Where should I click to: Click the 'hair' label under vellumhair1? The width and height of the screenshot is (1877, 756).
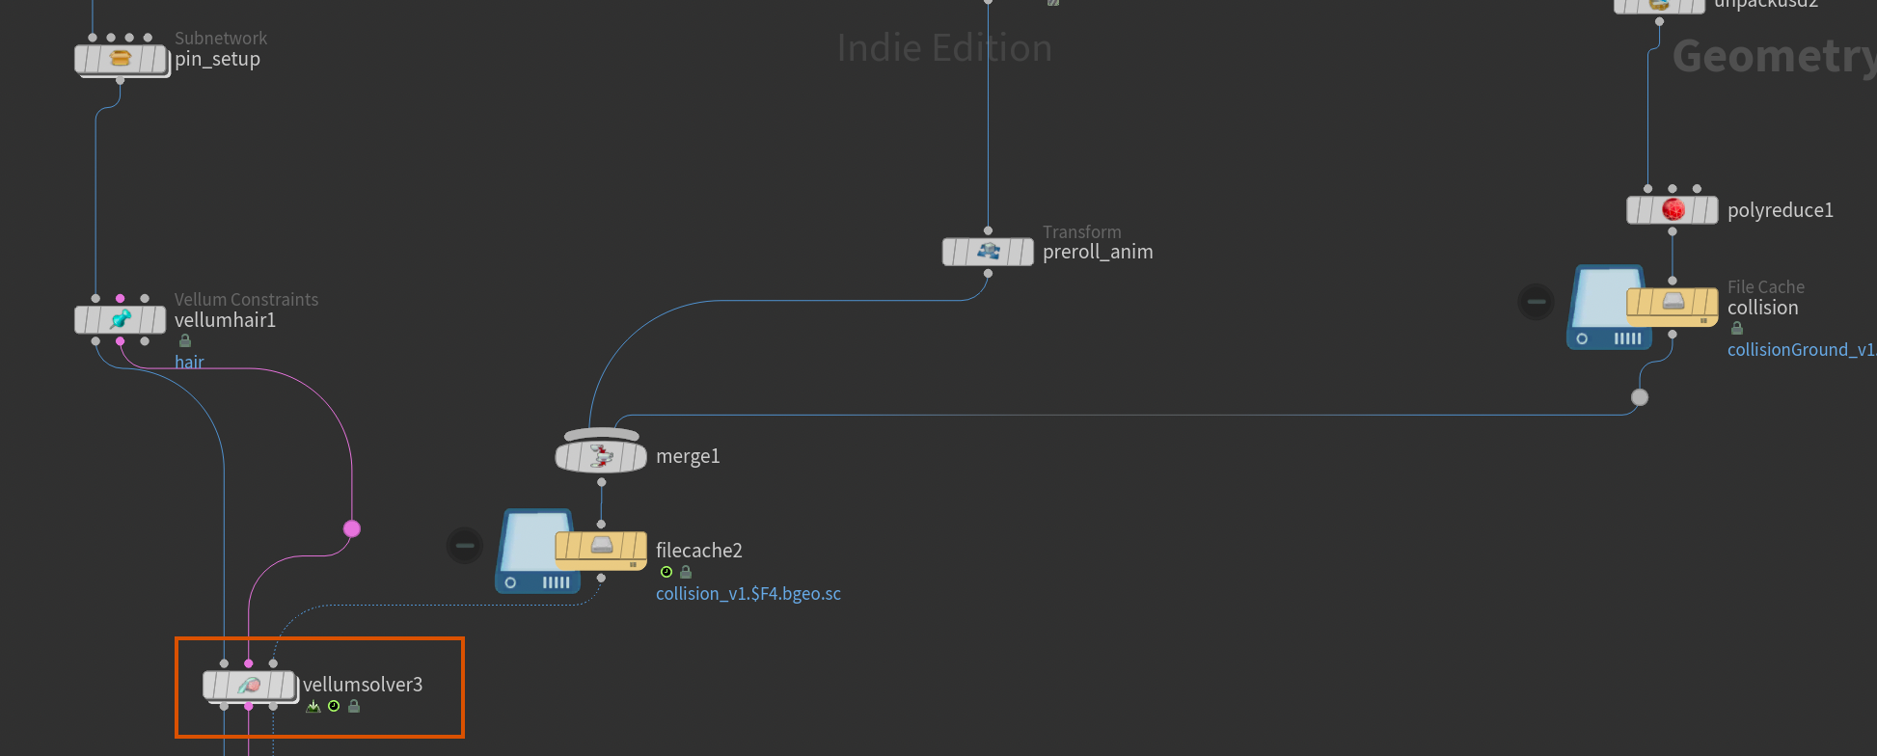(x=189, y=363)
